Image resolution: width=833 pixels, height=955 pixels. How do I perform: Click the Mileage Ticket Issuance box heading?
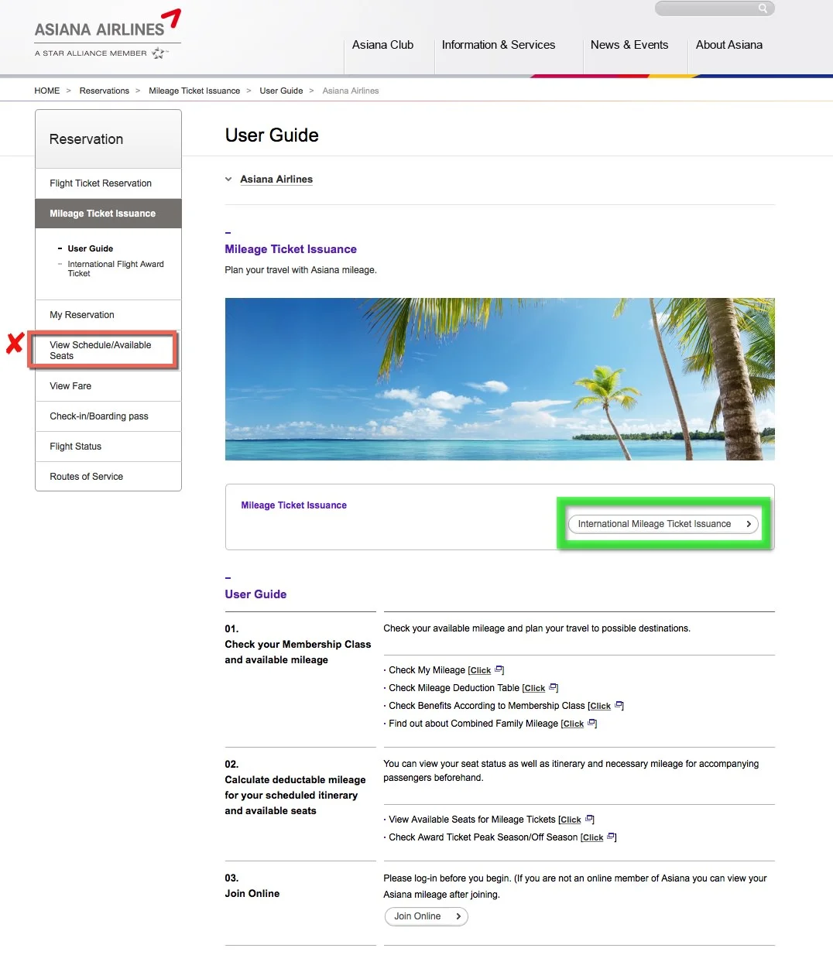[x=293, y=505]
